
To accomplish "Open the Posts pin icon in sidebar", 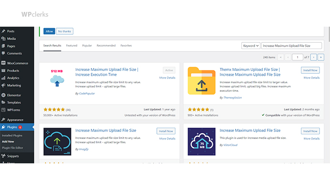I will coord(3,31).
